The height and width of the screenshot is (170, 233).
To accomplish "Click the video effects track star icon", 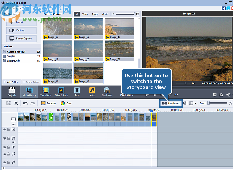I will click(x=14, y=129).
